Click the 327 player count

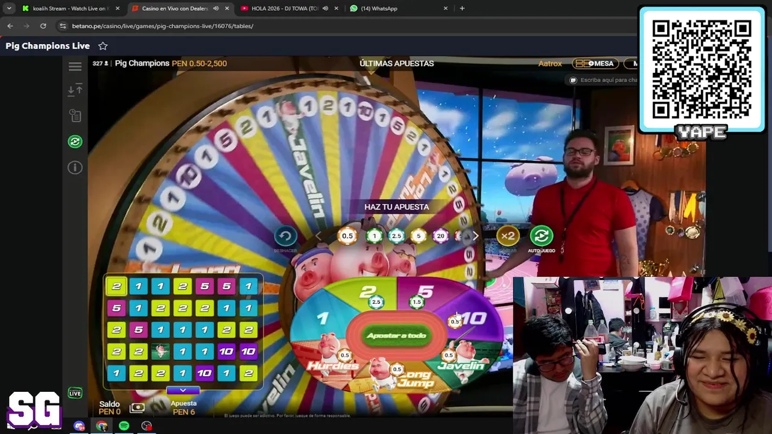100,63
